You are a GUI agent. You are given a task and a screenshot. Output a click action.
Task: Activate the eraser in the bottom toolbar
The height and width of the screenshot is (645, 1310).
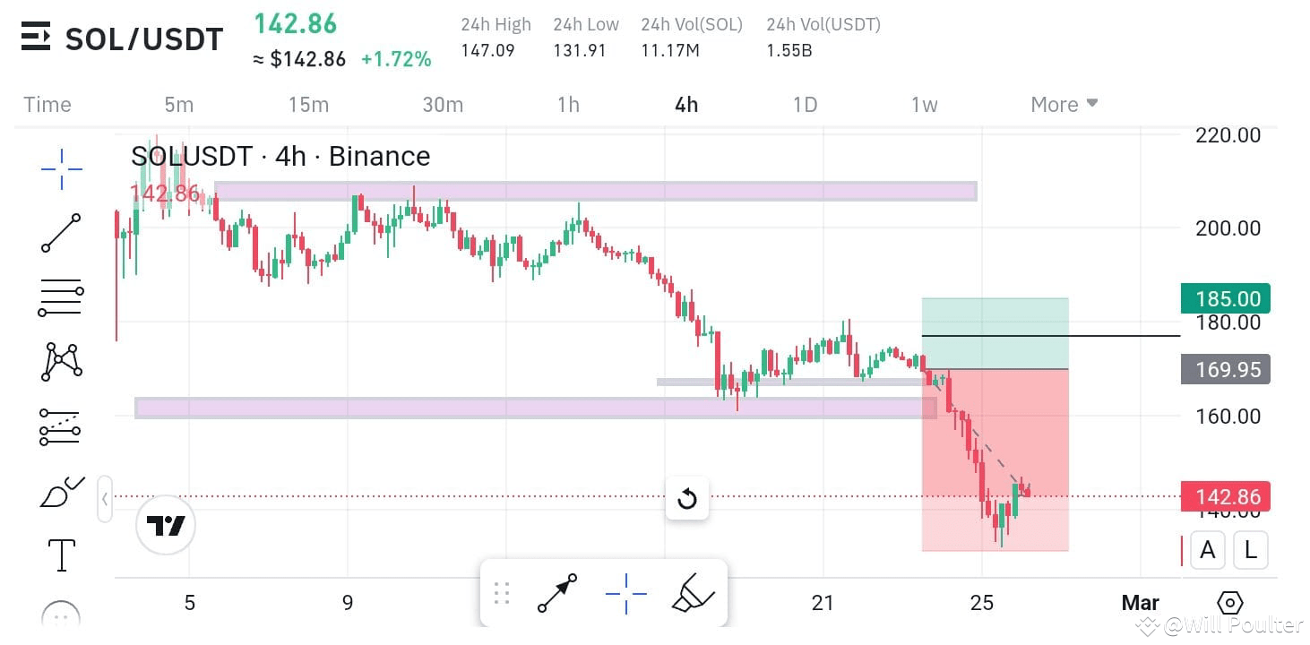(694, 592)
